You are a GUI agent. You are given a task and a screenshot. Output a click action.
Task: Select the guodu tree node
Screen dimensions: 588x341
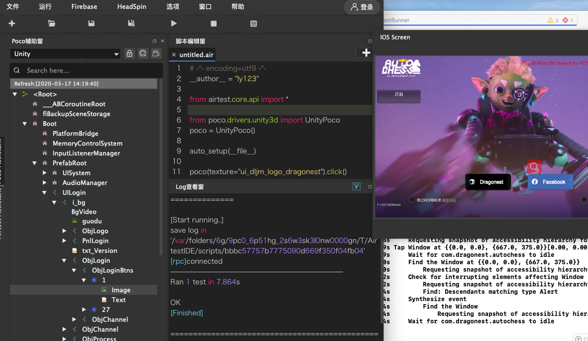(92, 221)
